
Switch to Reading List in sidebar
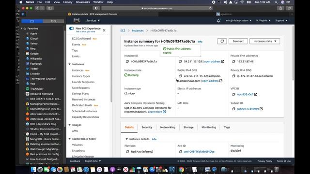point(53,21)
